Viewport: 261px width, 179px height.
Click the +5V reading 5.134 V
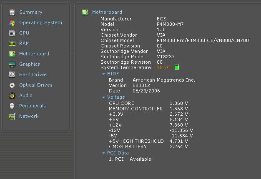click(178, 119)
